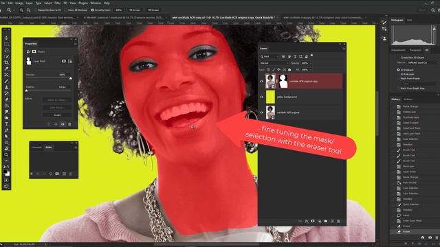Open the layer Kind filter dropdown

(270, 56)
